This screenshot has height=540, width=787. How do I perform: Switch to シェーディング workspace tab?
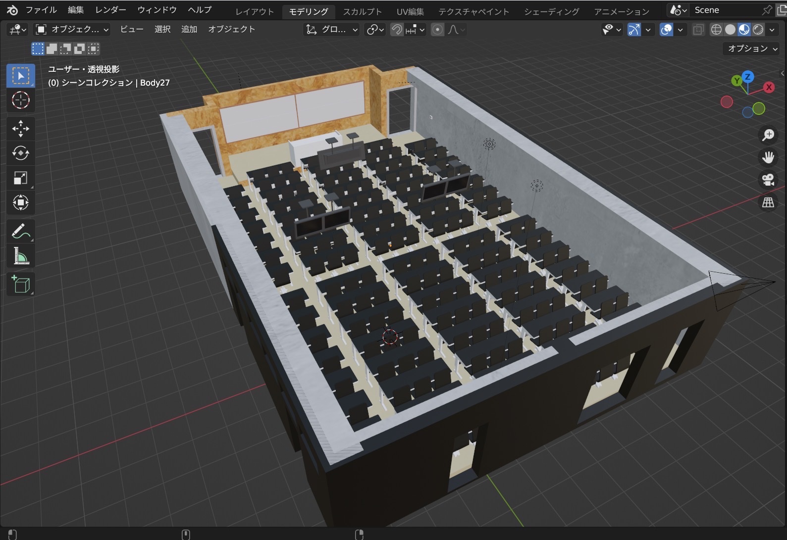[552, 11]
